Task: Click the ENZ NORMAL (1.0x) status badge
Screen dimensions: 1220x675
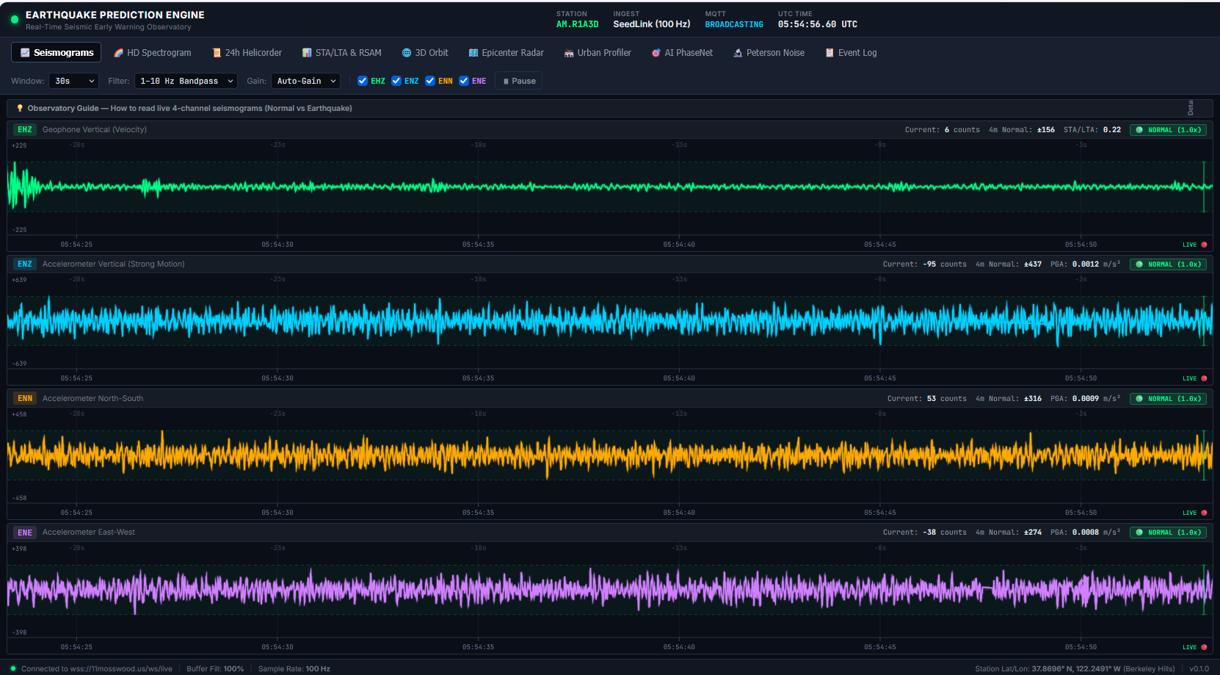Action: pyautogui.click(x=1168, y=264)
